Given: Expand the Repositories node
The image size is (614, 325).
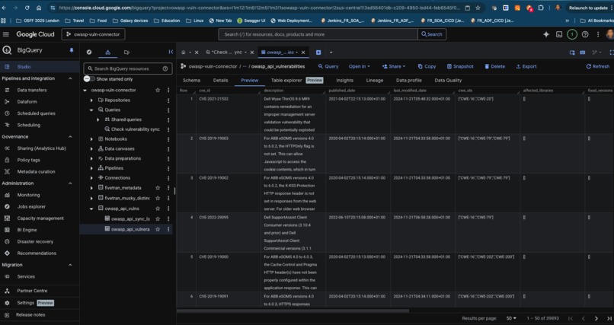Looking at the screenshot, I should pos(91,100).
